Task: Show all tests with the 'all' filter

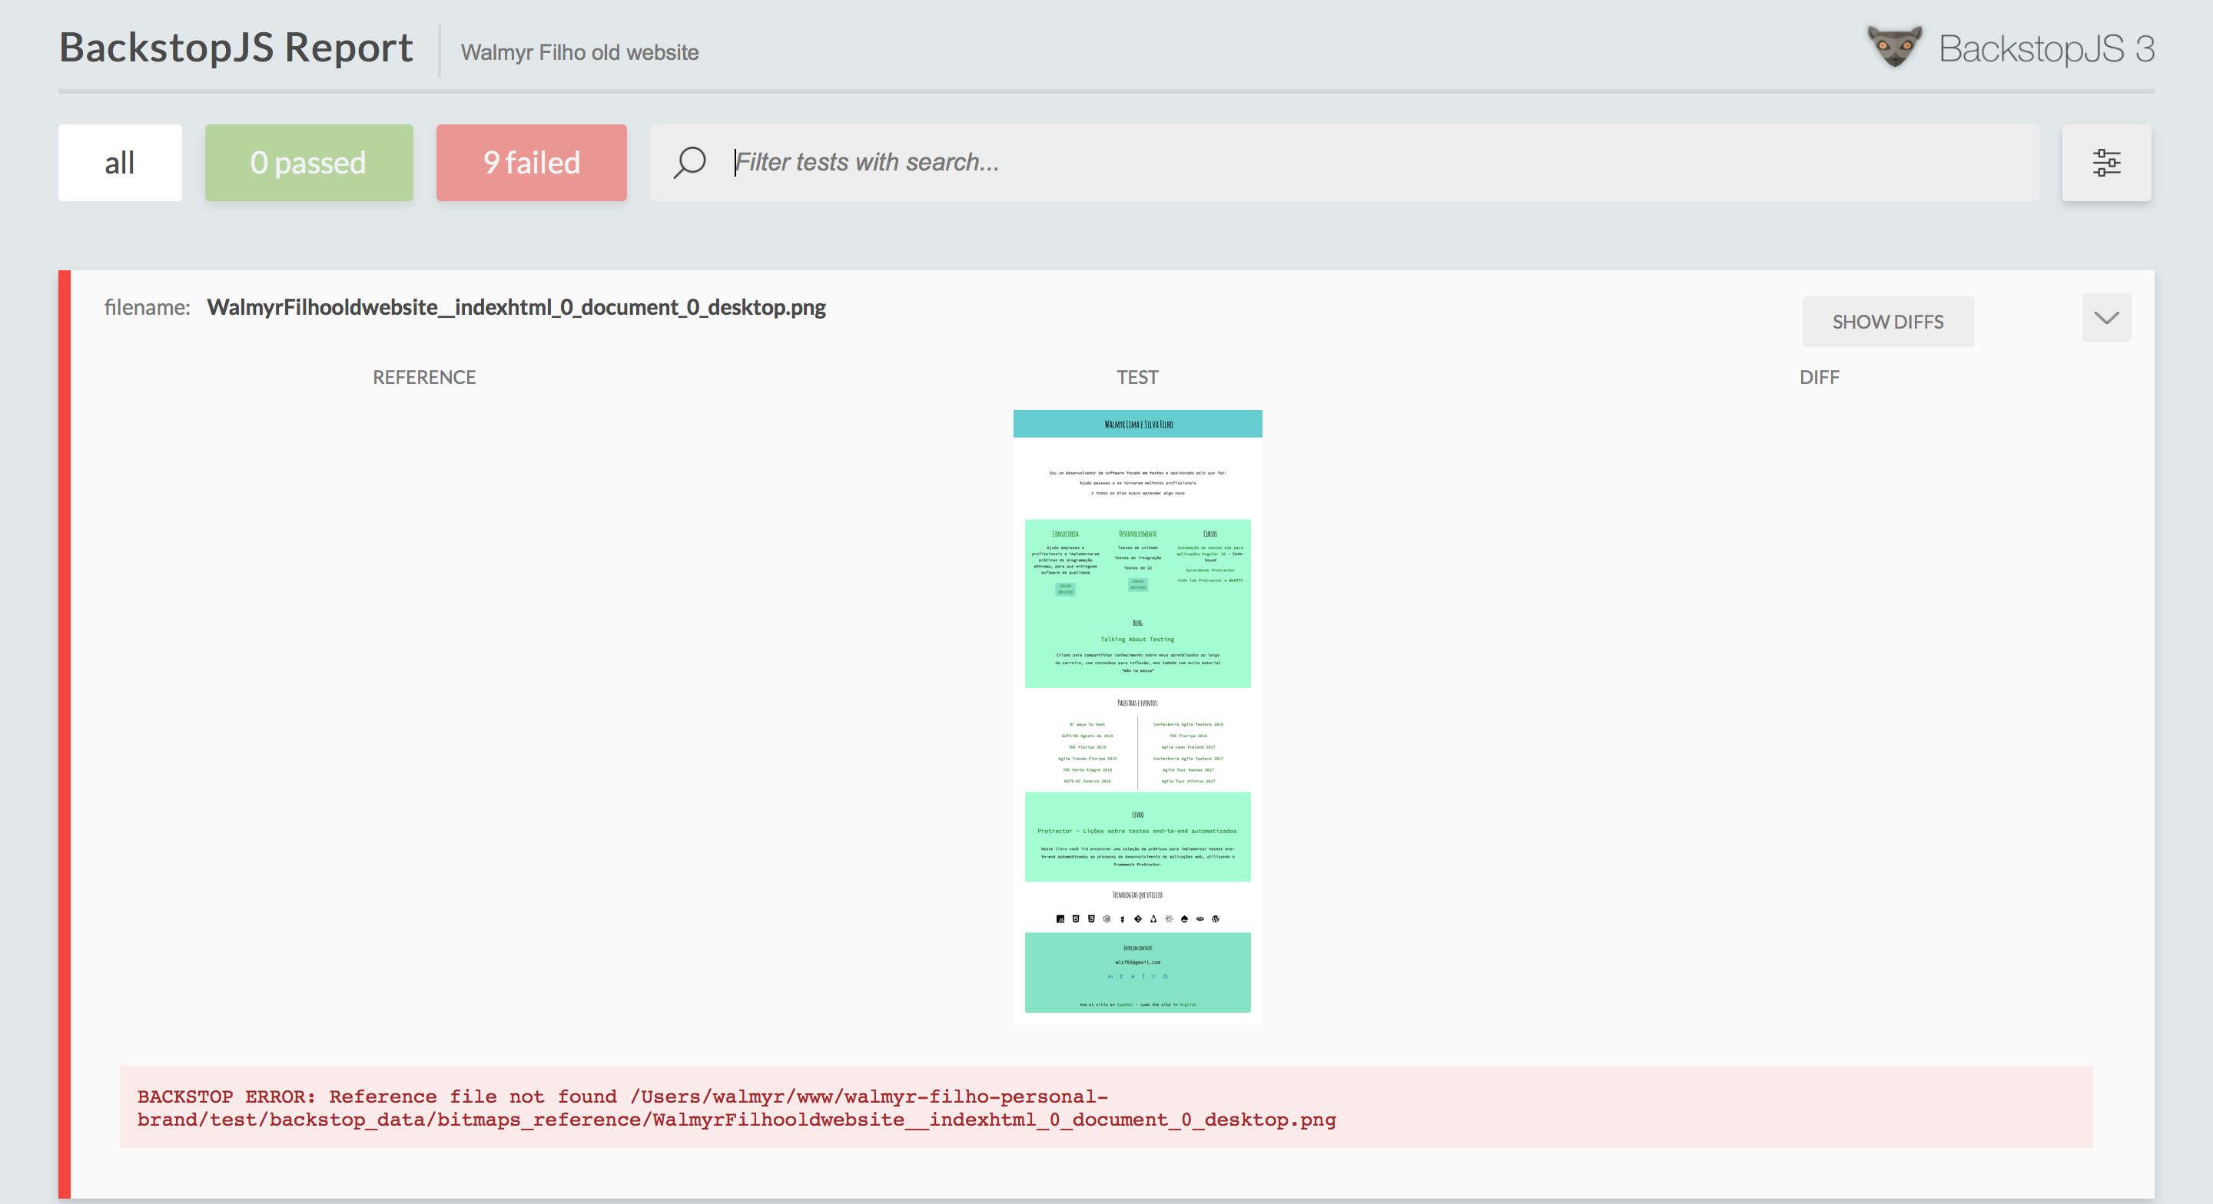Action: 119,162
